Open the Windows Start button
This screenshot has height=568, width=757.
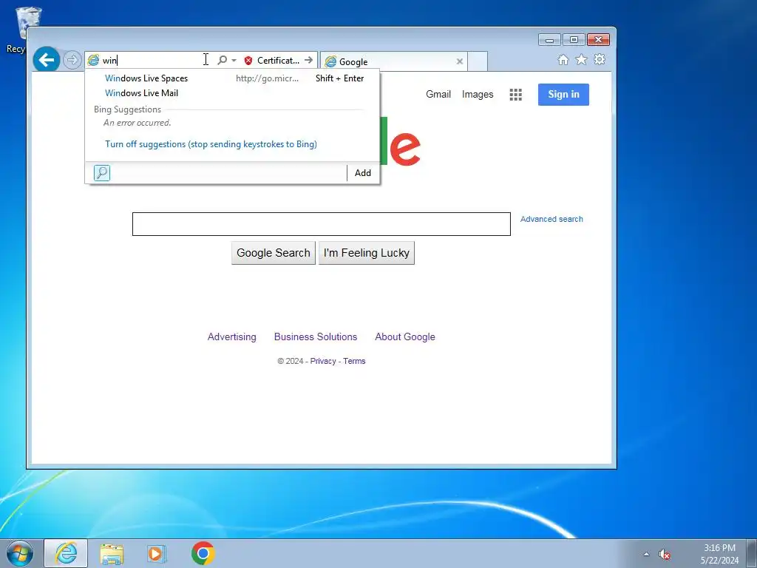[20, 553]
